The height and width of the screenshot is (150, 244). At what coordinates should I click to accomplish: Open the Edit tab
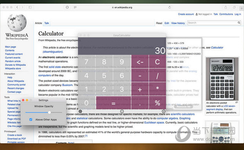tap(167, 23)
